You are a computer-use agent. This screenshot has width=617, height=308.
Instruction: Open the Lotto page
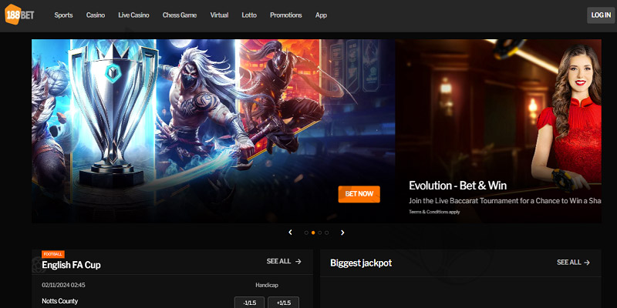pos(249,15)
